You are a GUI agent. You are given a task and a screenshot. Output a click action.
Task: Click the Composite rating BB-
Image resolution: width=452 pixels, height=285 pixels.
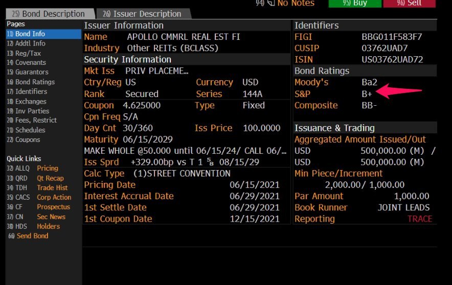pyautogui.click(x=369, y=105)
